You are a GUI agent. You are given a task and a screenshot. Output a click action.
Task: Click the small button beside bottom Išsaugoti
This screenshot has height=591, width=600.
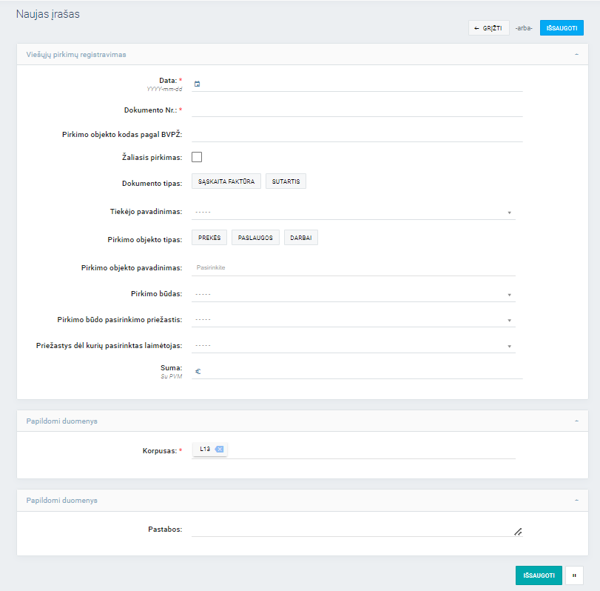click(x=574, y=575)
